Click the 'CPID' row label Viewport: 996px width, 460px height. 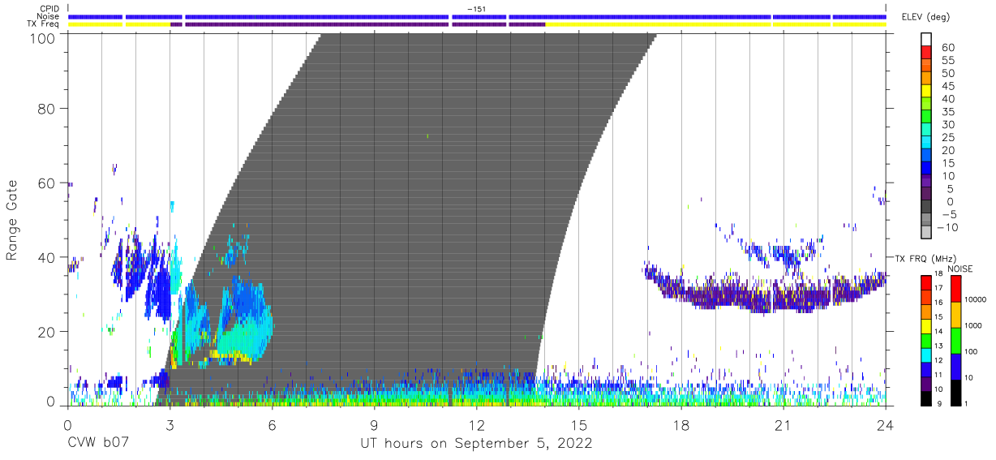pyautogui.click(x=49, y=9)
